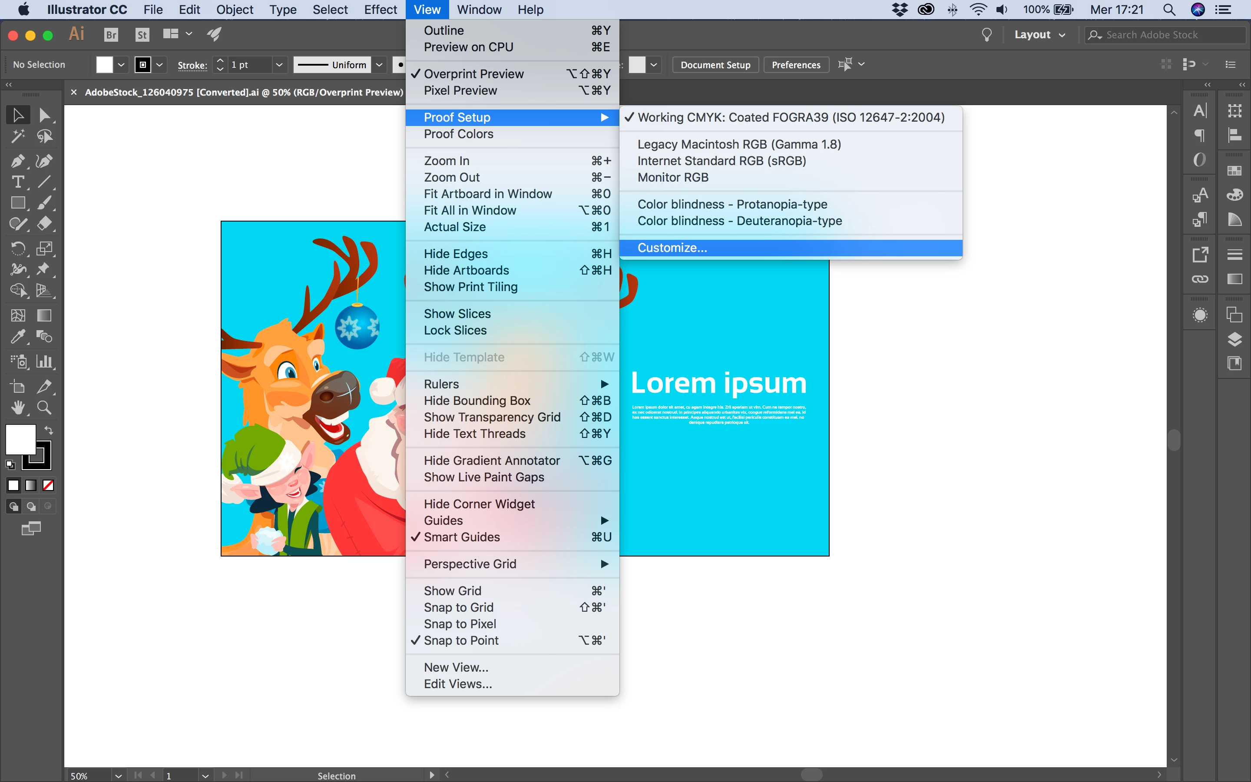The width and height of the screenshot is (1251, 782).
Task: Open the Layers panel icon
Action: tap(1234, 339)
